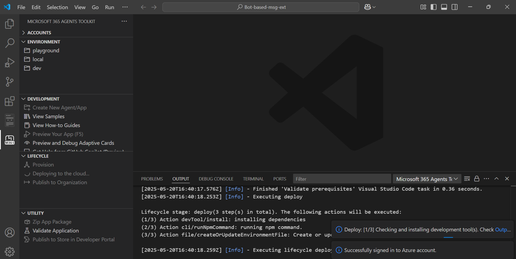The image size is (516, 259).
Task: Click the VS Code logo in title bar
Action: (x=7, y=7)
